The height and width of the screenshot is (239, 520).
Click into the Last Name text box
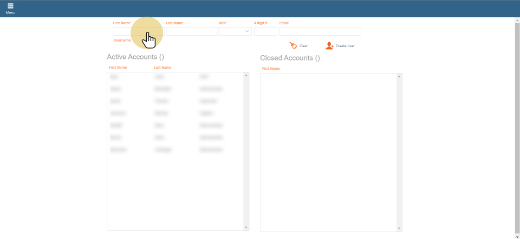click(191, 31)
